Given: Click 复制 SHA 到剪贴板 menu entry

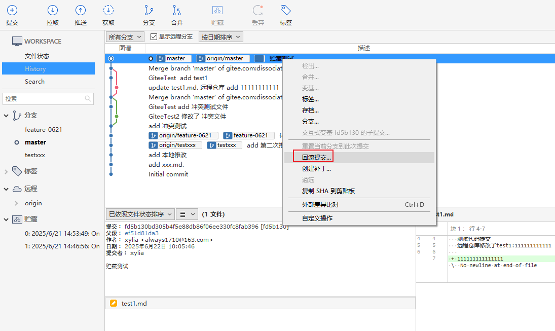Looking at the screenshot, I should tap(328, 191).
